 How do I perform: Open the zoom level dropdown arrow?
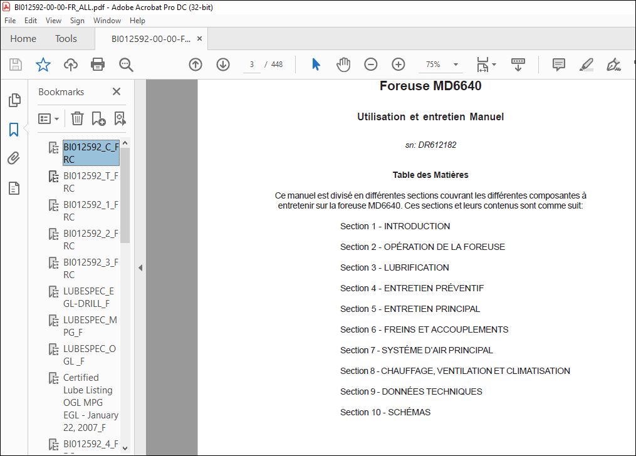(456, 65)
